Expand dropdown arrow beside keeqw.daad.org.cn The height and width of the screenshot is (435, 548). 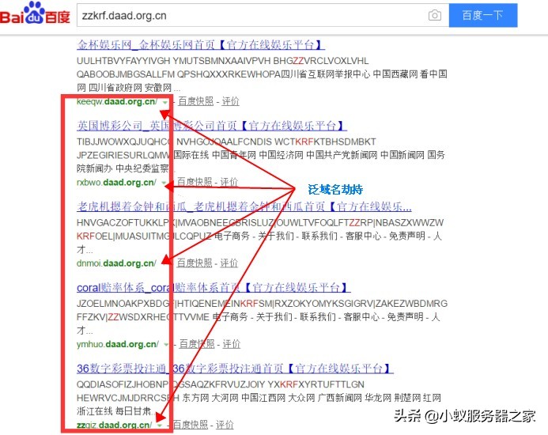pos(165,103)
